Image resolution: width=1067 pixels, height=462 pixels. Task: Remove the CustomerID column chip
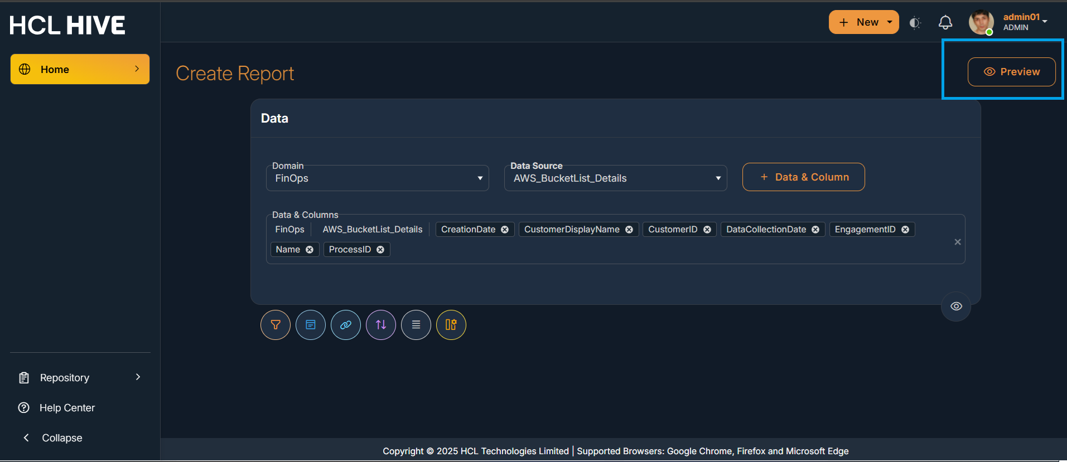[x=707, y=230]
